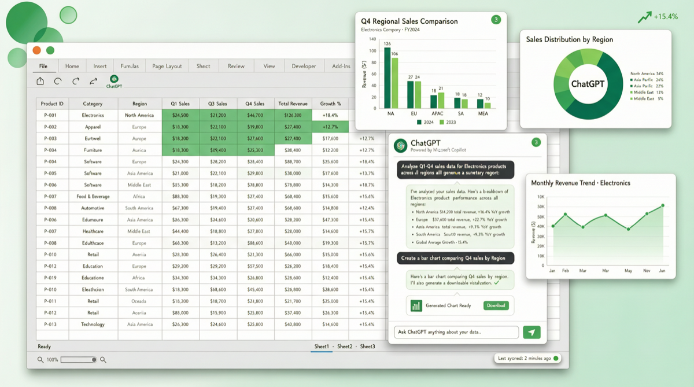Click the Ask ChatGPT anything input field
Screen dimensions: 694x387
coord(456,332)
